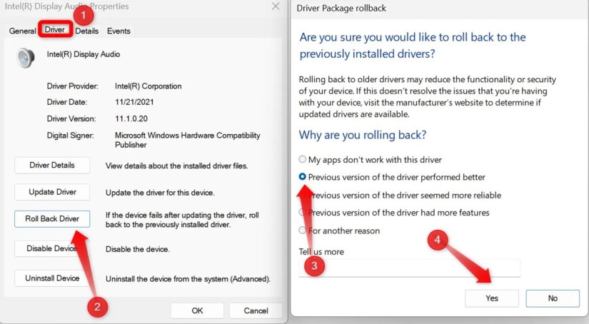Click the Driver Details button

coord(52,165)
